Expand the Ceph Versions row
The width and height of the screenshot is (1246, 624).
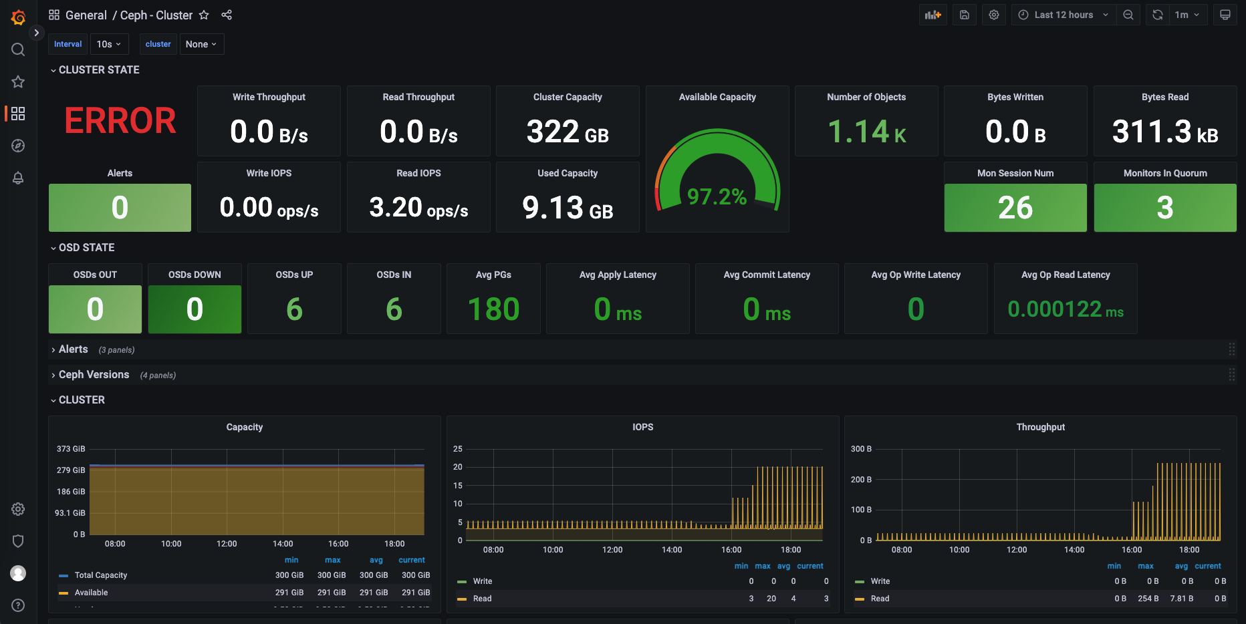pyautogui.click(x=90, y=375)
